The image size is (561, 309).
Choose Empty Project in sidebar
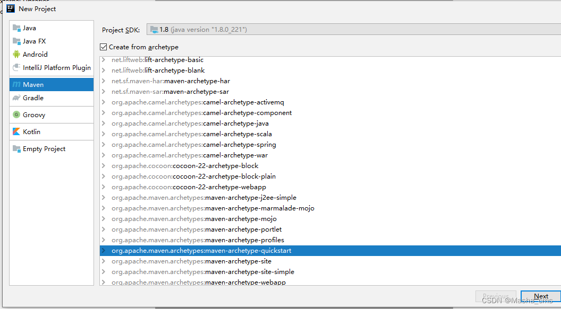tap(52, 149)
